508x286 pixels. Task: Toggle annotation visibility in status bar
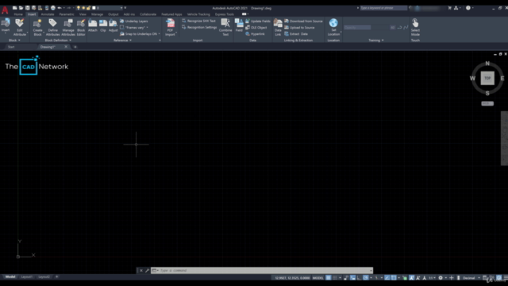pos(411,278)
